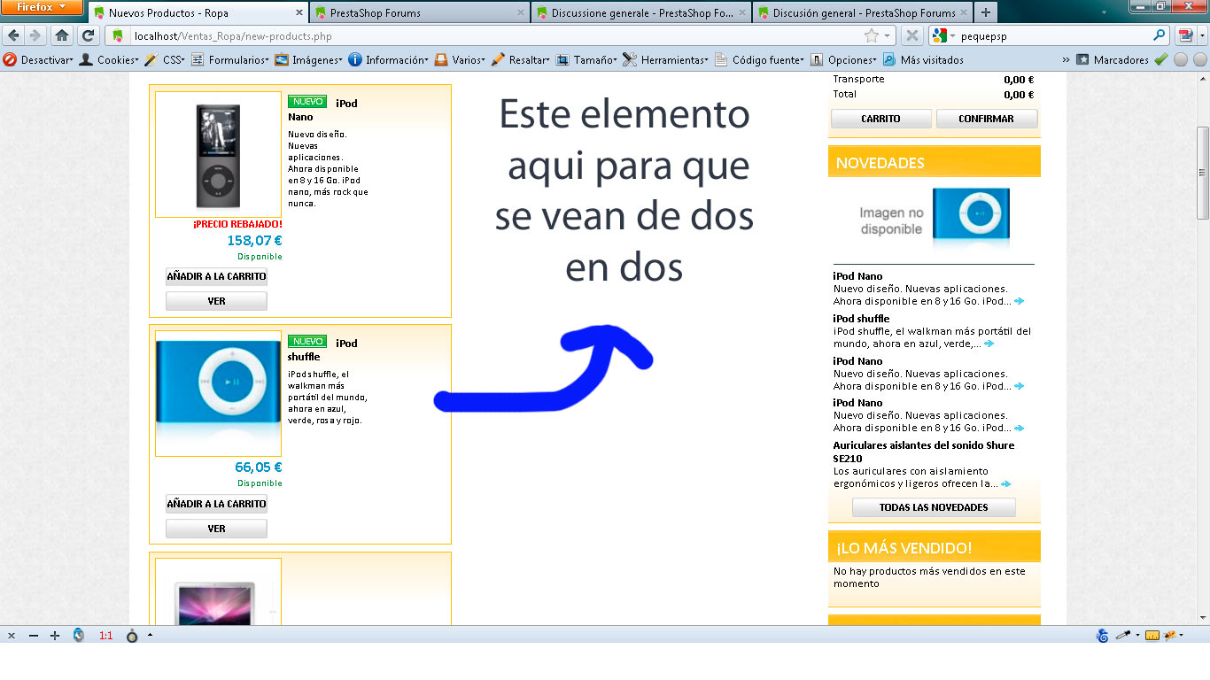Bookmark this page with the star
The width and height of the screenshot is (1210, 680).
click(x=872, y=35)
